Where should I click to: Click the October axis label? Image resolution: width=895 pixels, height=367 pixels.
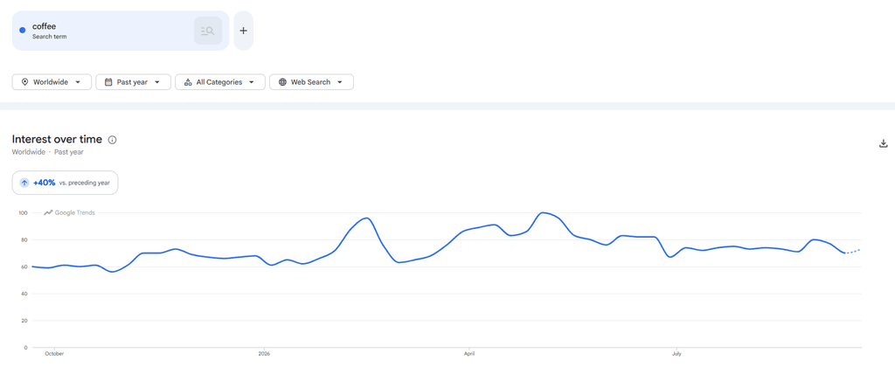[x=54, y=354]
